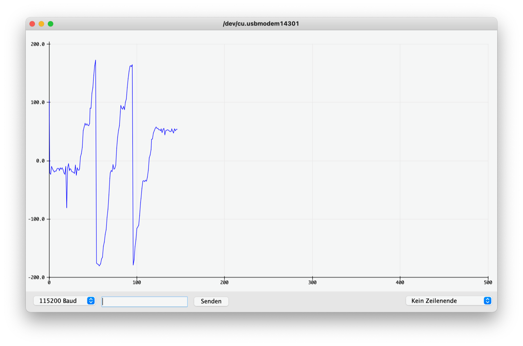Click the 100 x-axis label

[137, 282]
